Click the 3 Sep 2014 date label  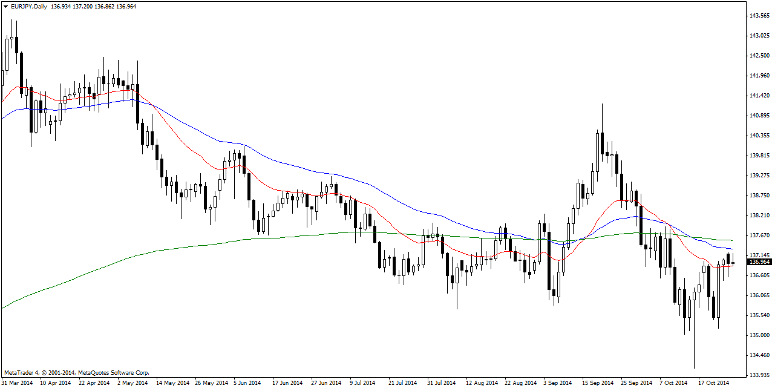click(558, 383)
